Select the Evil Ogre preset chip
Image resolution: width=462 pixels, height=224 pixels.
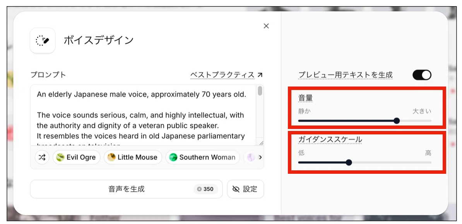pos(76,157)
